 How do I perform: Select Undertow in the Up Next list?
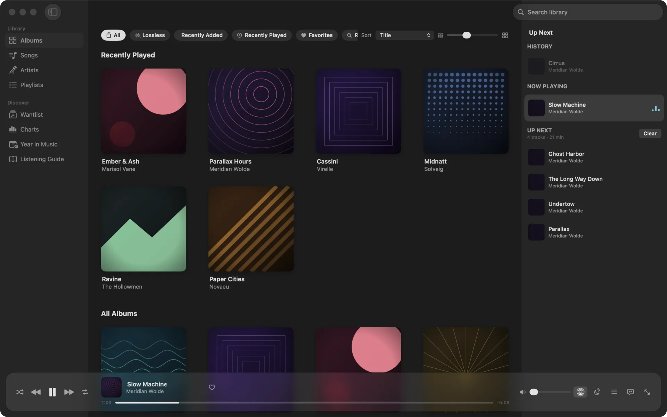[594, 207]
